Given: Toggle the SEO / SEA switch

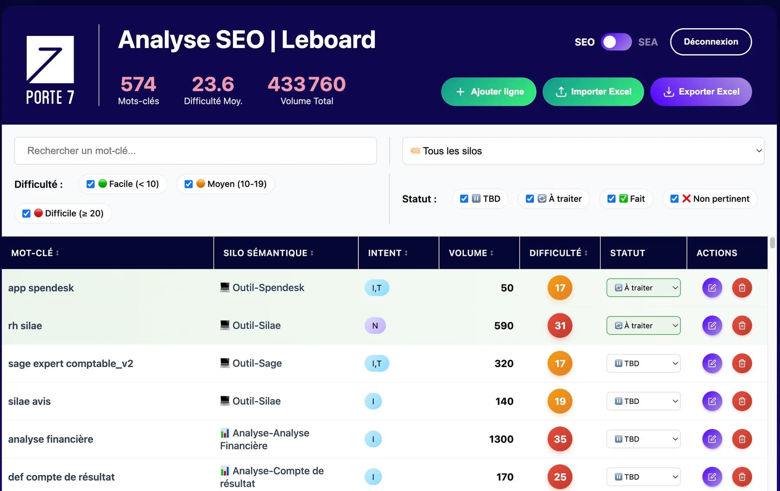Looking at the screenshot, I should coord(616,42).
